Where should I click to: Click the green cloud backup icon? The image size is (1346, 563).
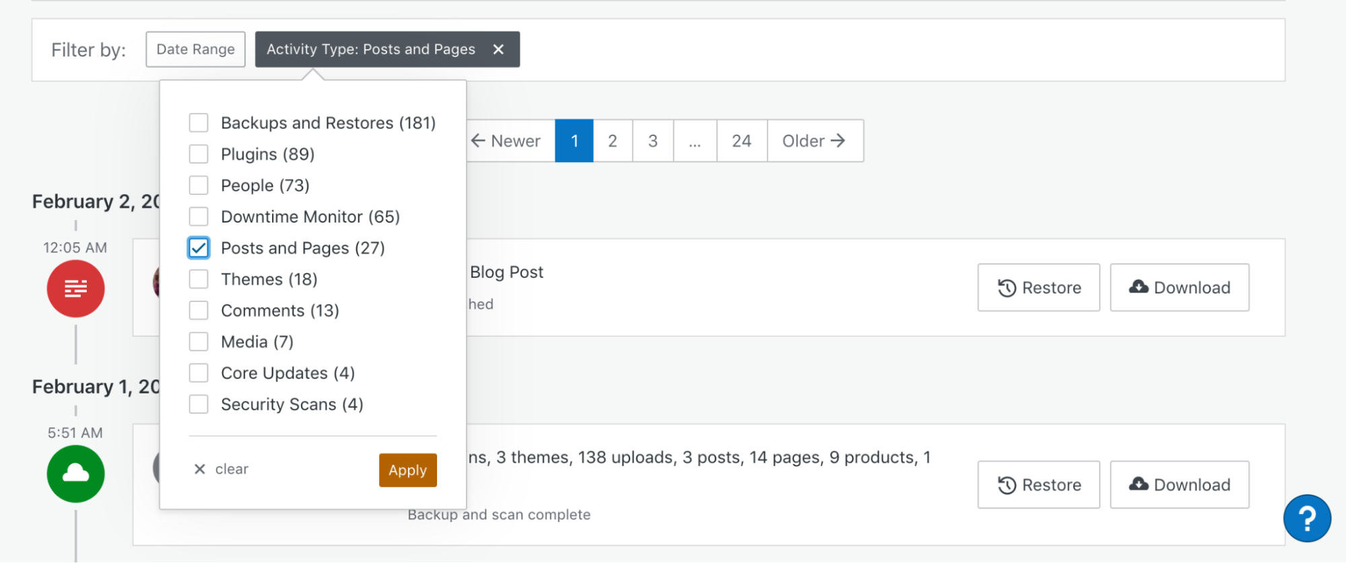75,474
